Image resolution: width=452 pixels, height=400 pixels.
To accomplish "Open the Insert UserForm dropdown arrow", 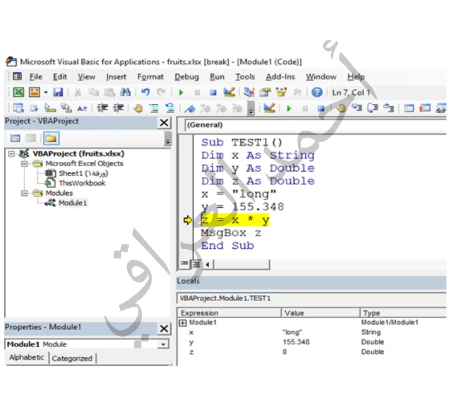I will click(x=46, y=93).
